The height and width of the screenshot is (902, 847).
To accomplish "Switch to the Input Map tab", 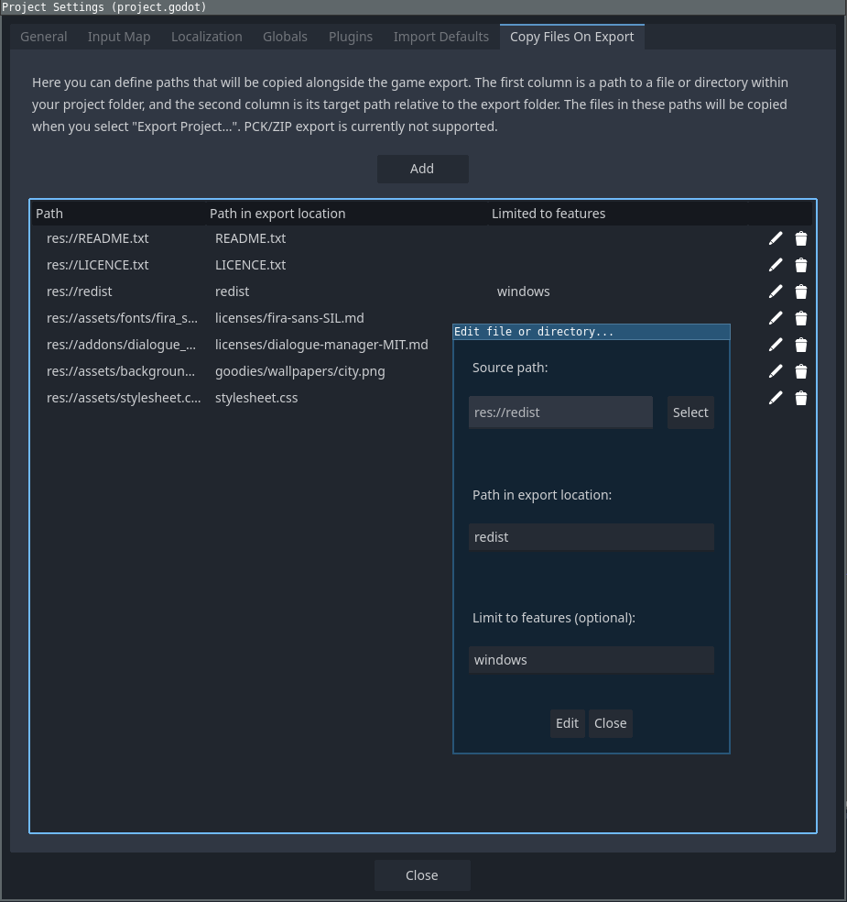I will click(x=119, y=37).
